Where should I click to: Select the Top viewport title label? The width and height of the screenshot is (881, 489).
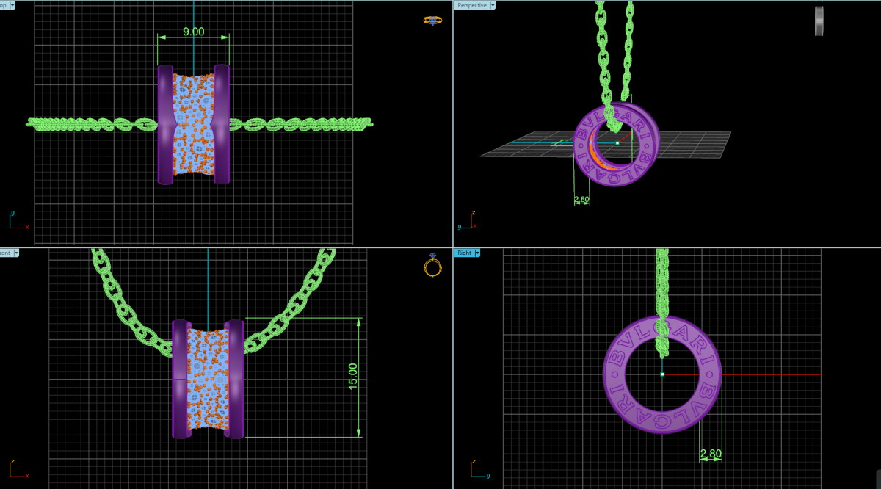point(4,4)
